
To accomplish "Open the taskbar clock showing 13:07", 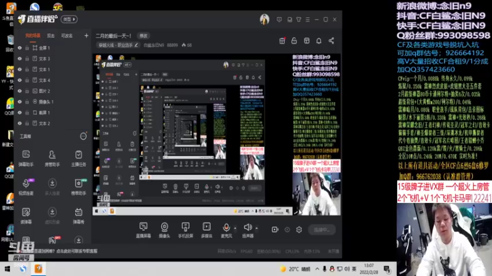I will coord(368,269).
